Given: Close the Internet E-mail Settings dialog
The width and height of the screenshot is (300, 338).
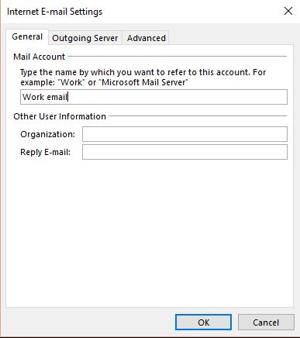Looking at the screenshot, I should (x=288, y=11).
